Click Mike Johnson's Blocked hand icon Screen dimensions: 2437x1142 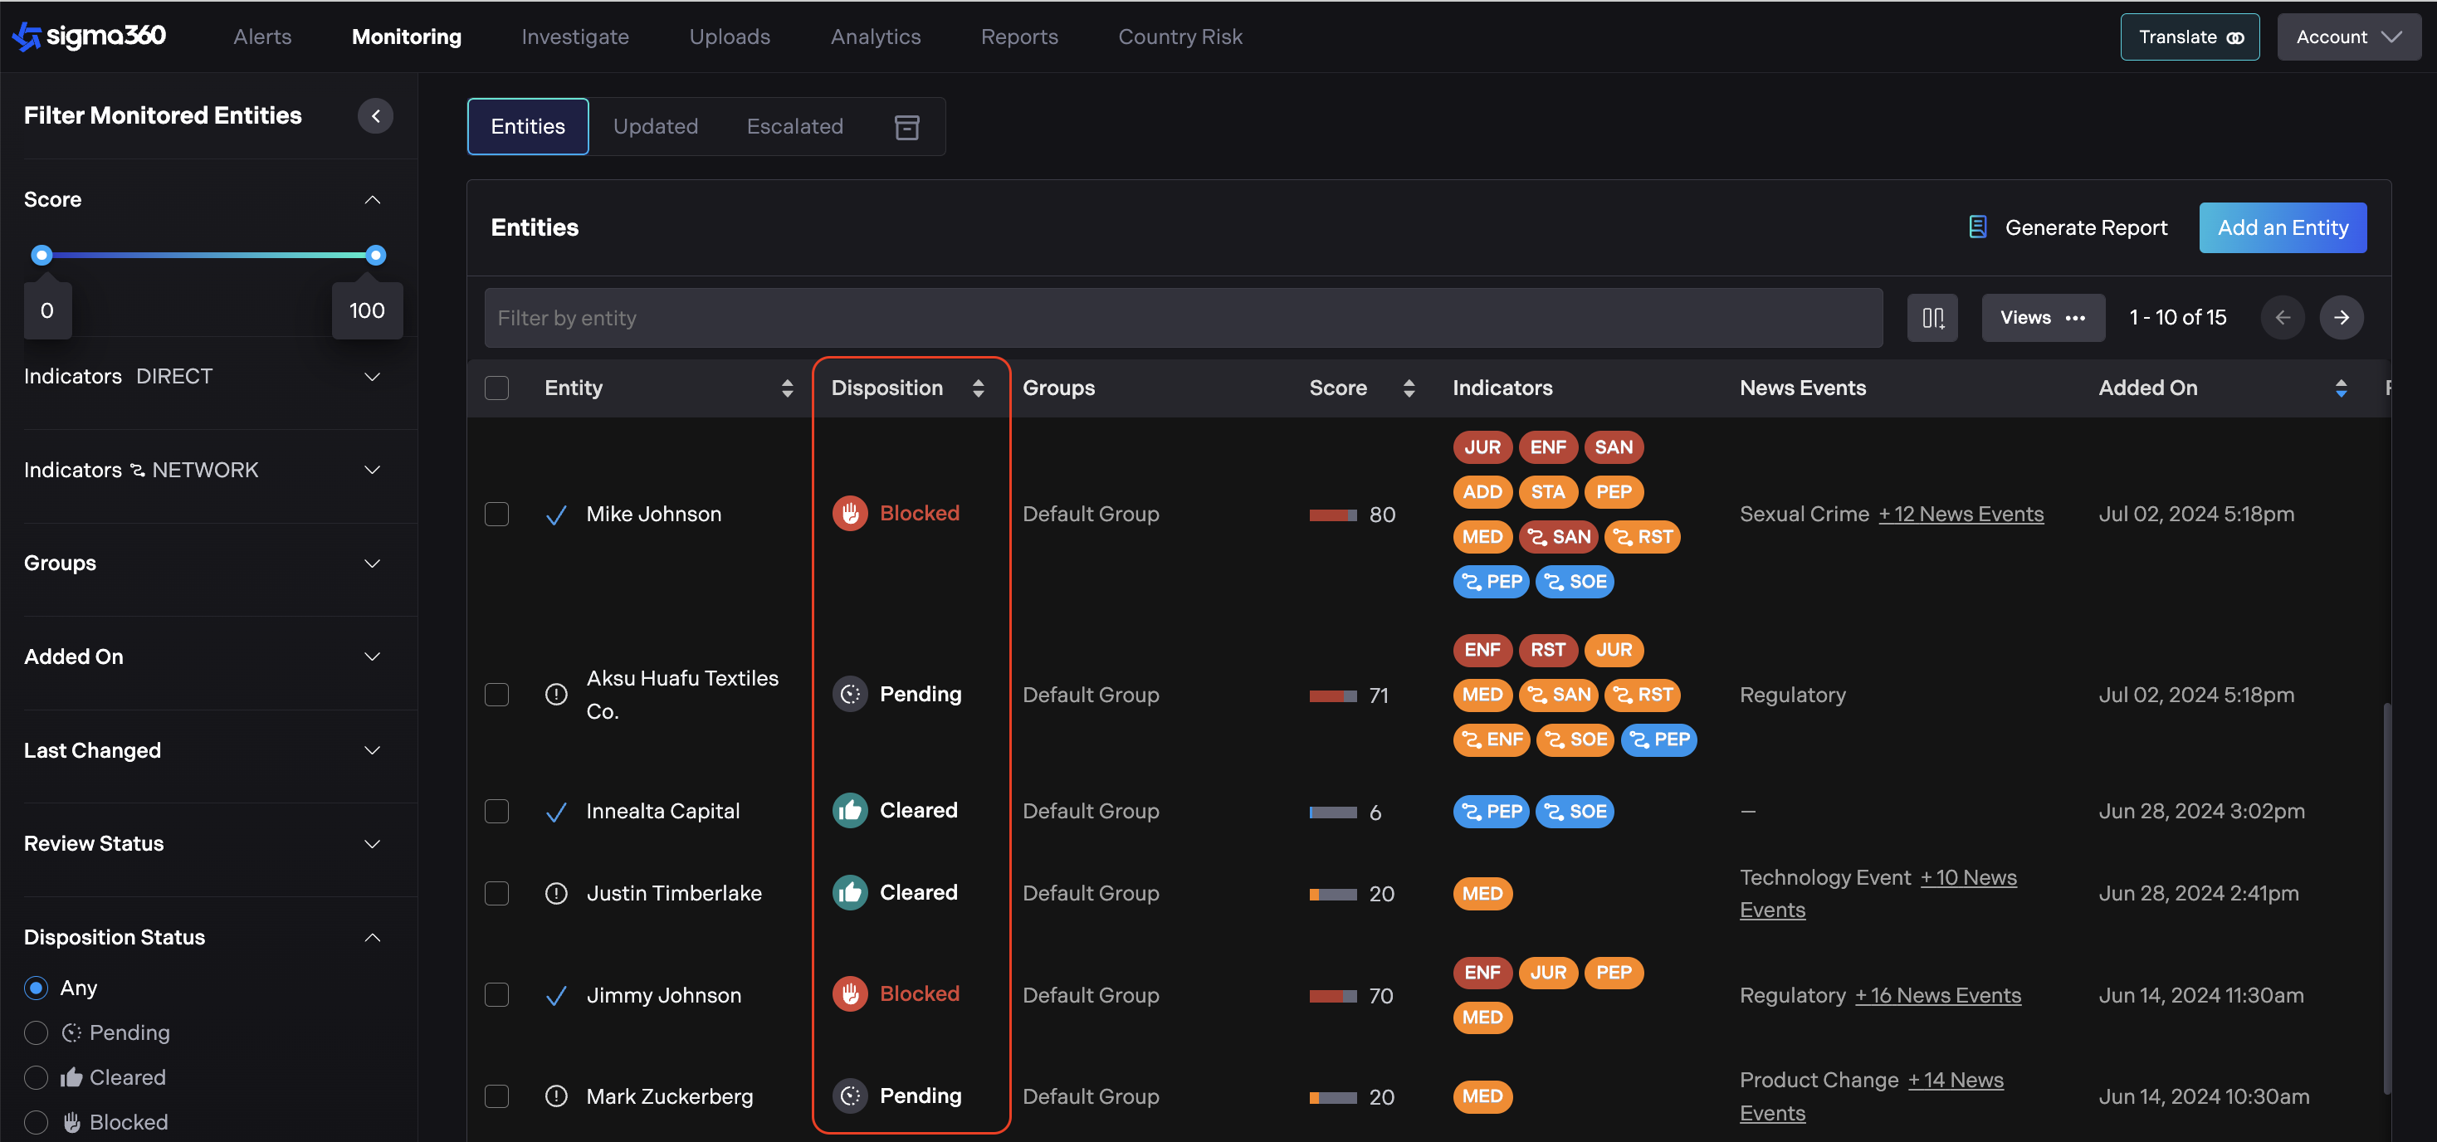(849, 513)
